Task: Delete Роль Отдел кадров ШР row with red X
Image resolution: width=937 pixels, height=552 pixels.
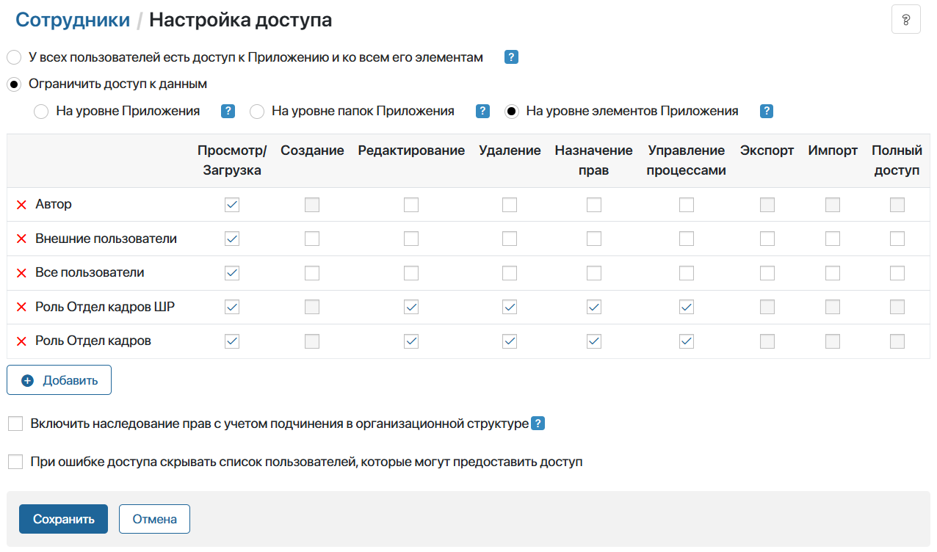Action: pyautogui.click(x=21, y=308)
